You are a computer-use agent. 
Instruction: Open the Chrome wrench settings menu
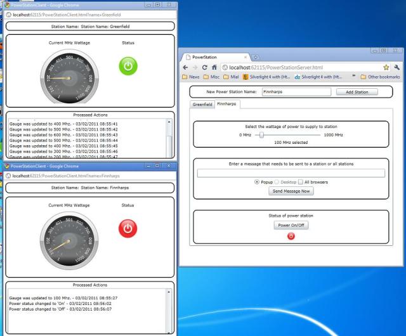click(x=396, y=68)
